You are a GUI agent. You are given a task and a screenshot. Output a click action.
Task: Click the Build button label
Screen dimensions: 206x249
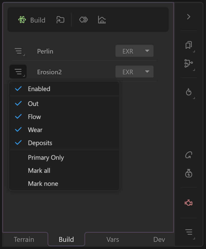[38, 20]
